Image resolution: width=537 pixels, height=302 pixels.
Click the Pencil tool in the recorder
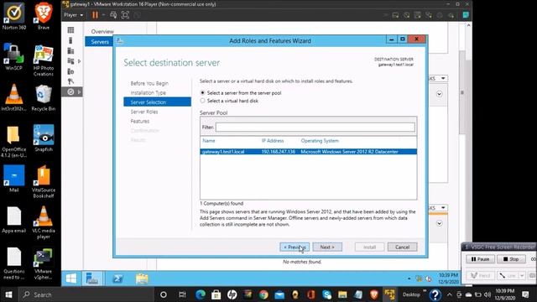pos(481,275)
